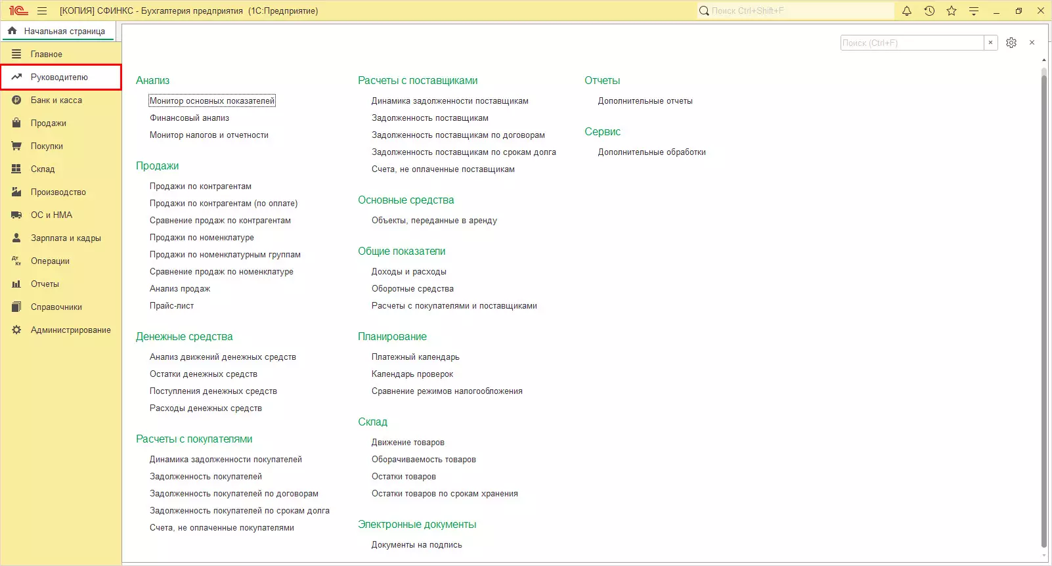
Task: Open Оборотные средства report
Action: [412, 289]
